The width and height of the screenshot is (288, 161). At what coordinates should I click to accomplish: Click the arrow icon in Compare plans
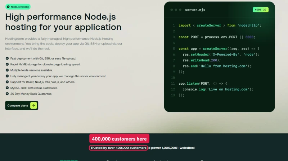tap(33, 105)
